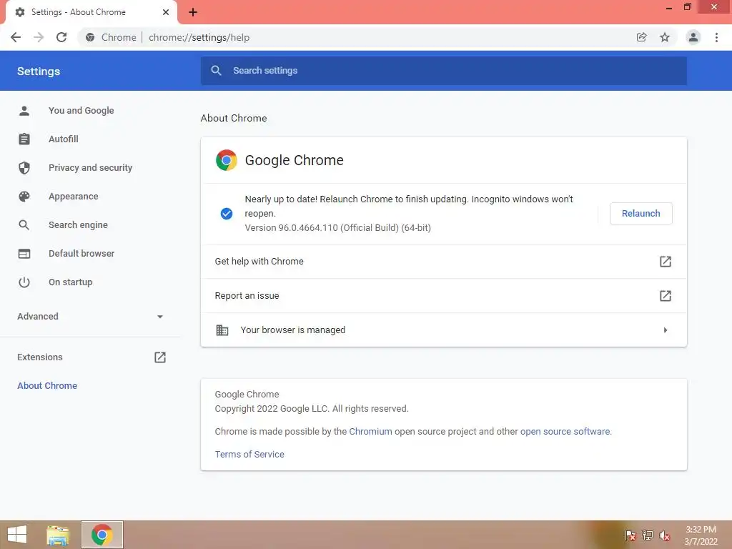The width and height of the screenshot is (732, 549).
Task: Open File Explorer from the taskbar
Action: [58, 535]
